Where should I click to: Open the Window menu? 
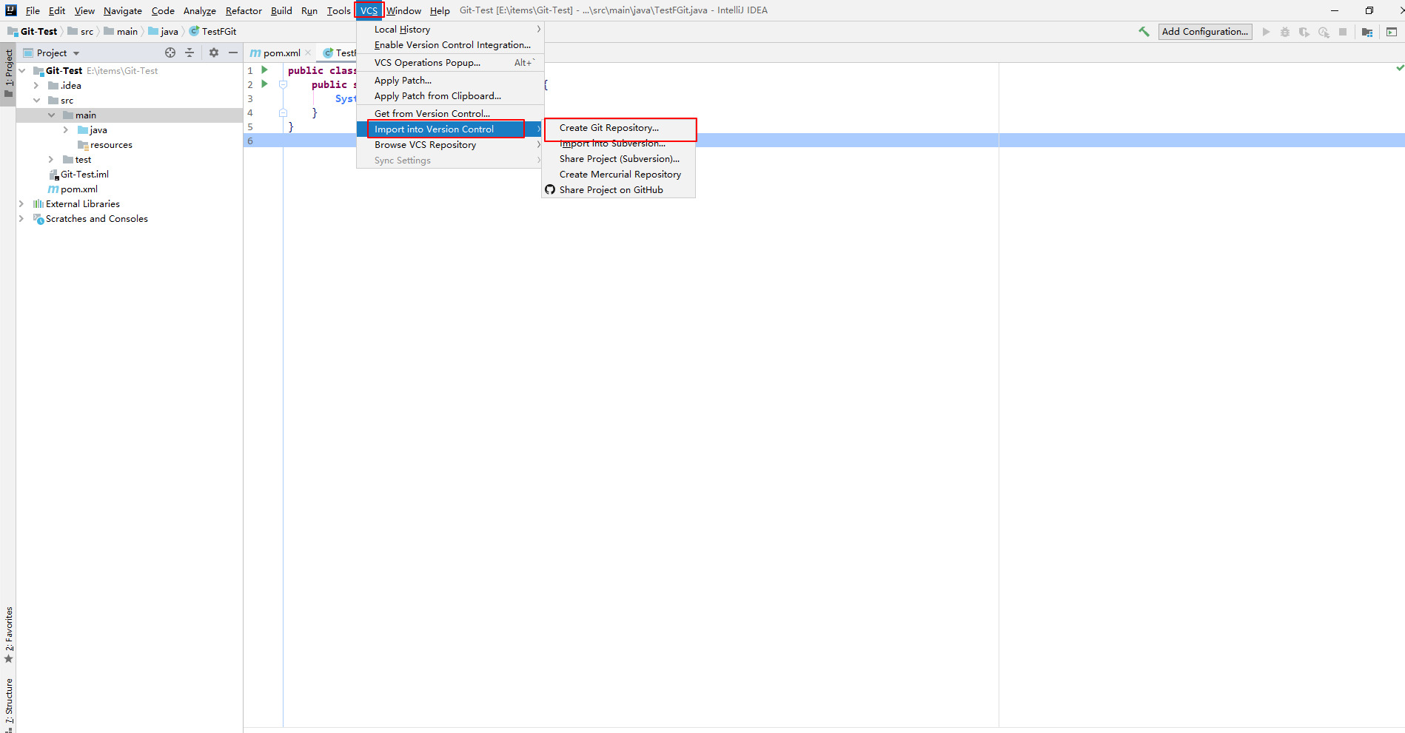[403, 10]
